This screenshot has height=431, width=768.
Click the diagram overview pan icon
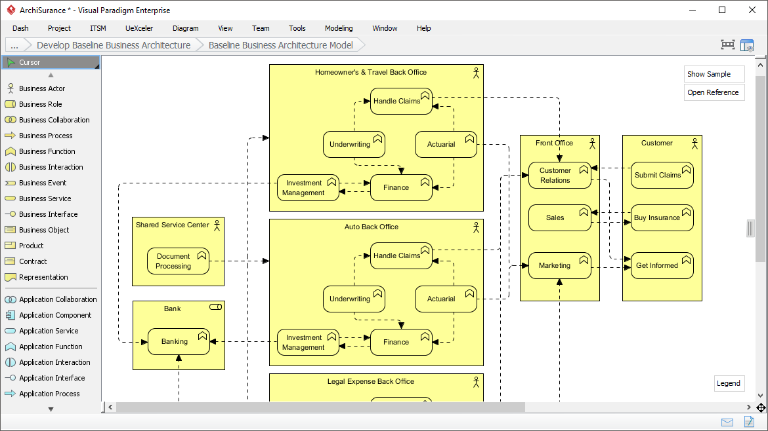761,407
